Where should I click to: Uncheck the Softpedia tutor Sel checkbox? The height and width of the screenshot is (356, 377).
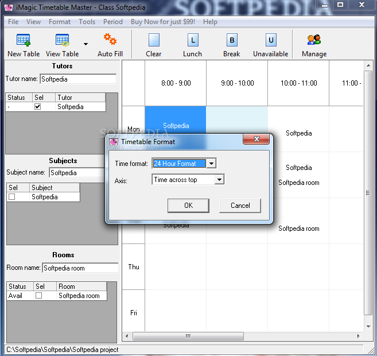37,107
